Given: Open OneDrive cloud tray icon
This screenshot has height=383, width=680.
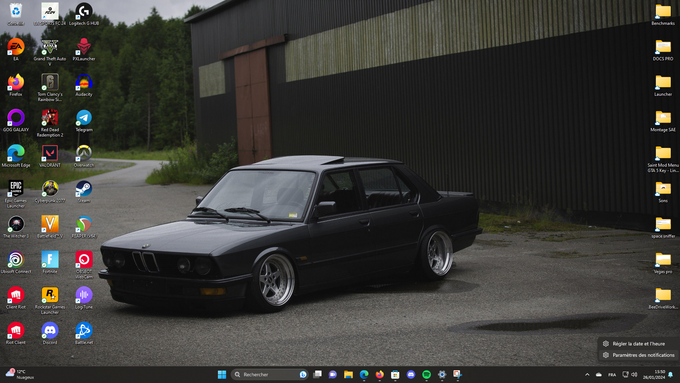Looking at the screenshot, I should pos(599,374).
